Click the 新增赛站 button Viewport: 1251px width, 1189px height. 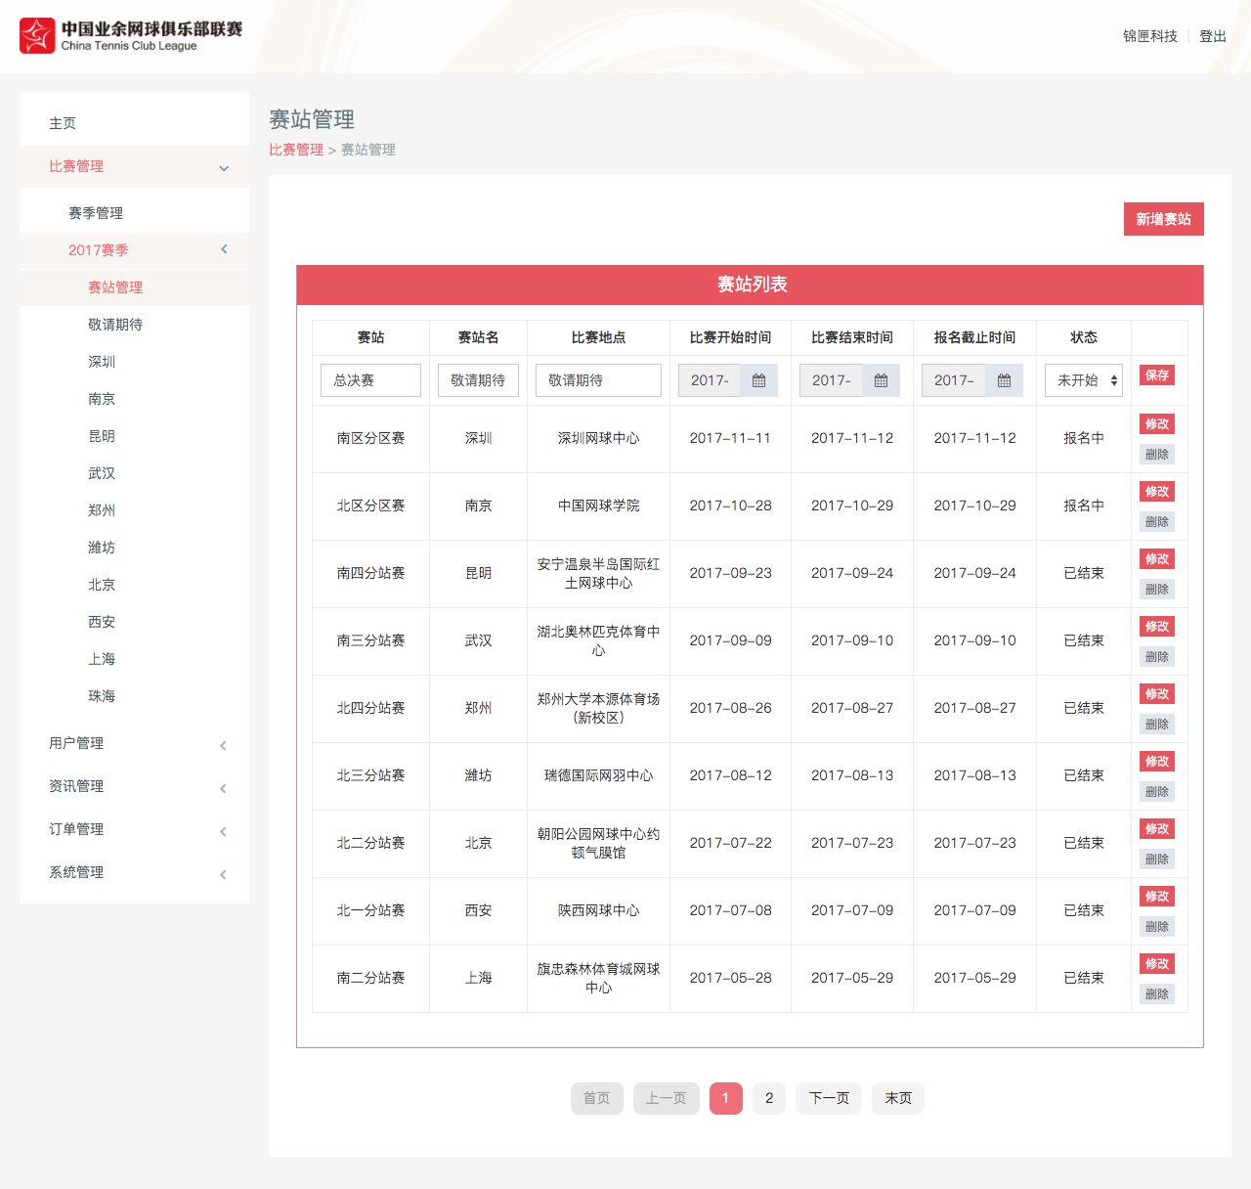pyautogui.click(x=1163, y=219)
